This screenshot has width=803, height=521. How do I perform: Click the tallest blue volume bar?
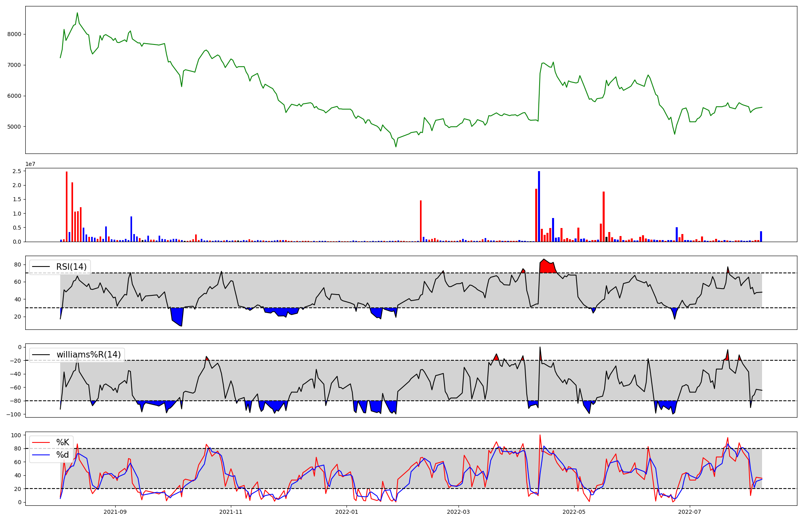(x=539, y=206)
